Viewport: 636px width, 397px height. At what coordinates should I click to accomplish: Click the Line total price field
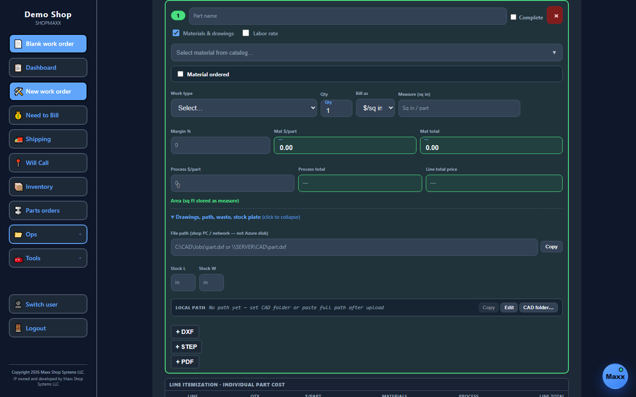[x=494, y=183]
